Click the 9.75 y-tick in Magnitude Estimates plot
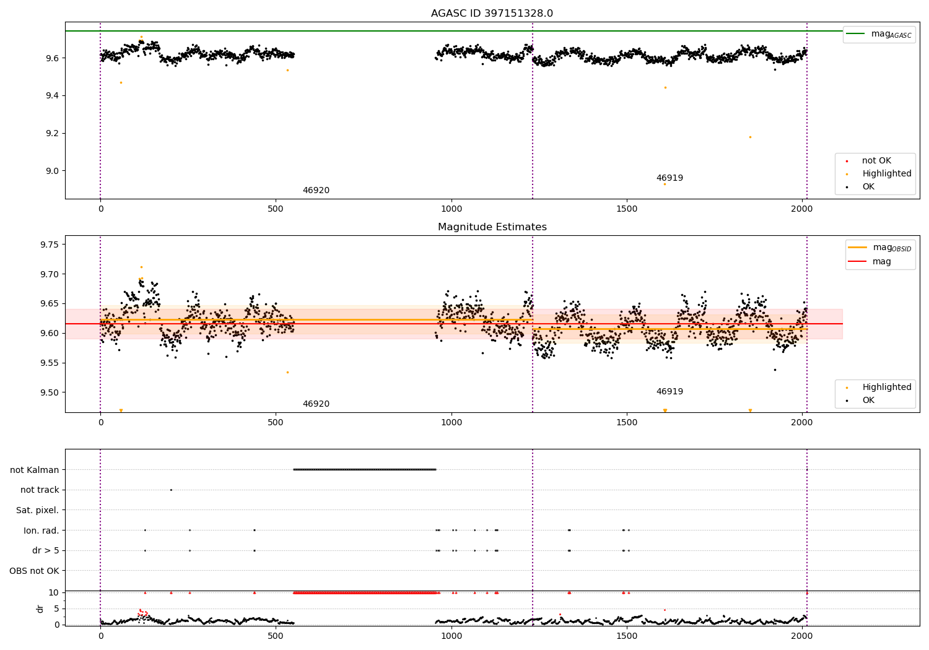The image size is (929, 650). pyautogui.click(x=50, y=245)
